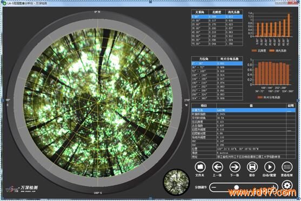Select the highlighted 0° - 36° azimuth row
The height and width of the screenshot is (201, 301).
pyautogui.click(x=217, y=64)
